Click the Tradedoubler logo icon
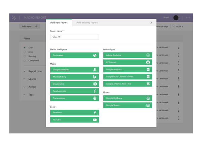This screenshot has width=202, height=148. click(x=95, y=98)
